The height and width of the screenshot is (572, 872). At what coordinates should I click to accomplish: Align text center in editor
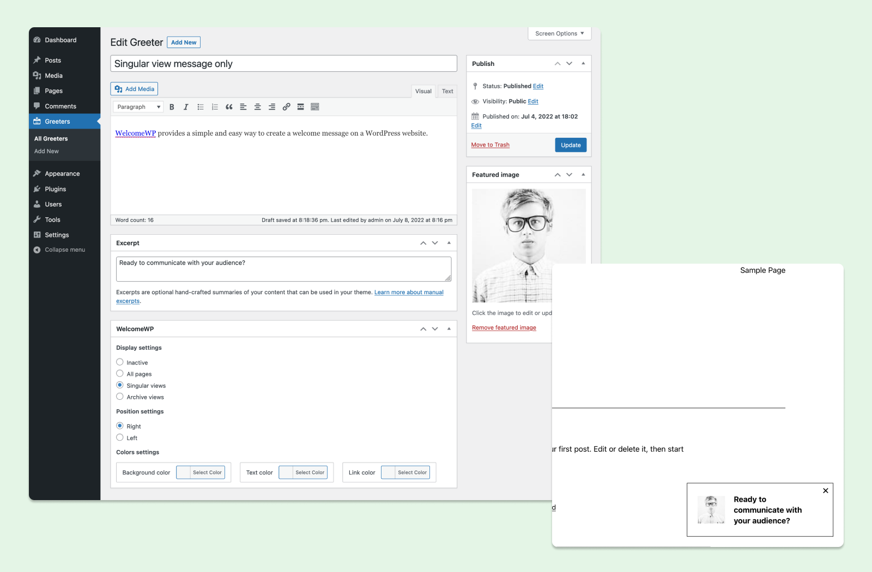(258, 107)
